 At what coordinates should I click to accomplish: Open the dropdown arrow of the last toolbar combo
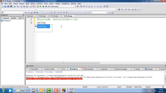click(107, 12)
